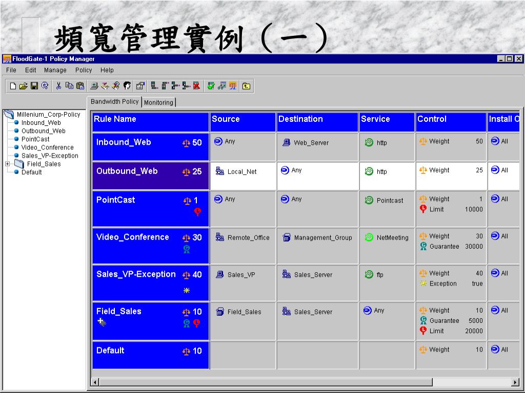Click Remote_Office source in Video_Conference row
This screenshot has width=525, height=393.
[x=243, y=237]
